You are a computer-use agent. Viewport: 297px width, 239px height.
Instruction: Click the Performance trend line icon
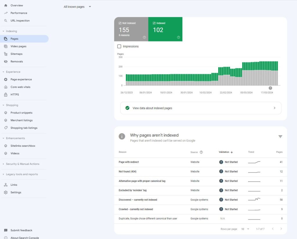pyautogui.click(x=6, y=13)
